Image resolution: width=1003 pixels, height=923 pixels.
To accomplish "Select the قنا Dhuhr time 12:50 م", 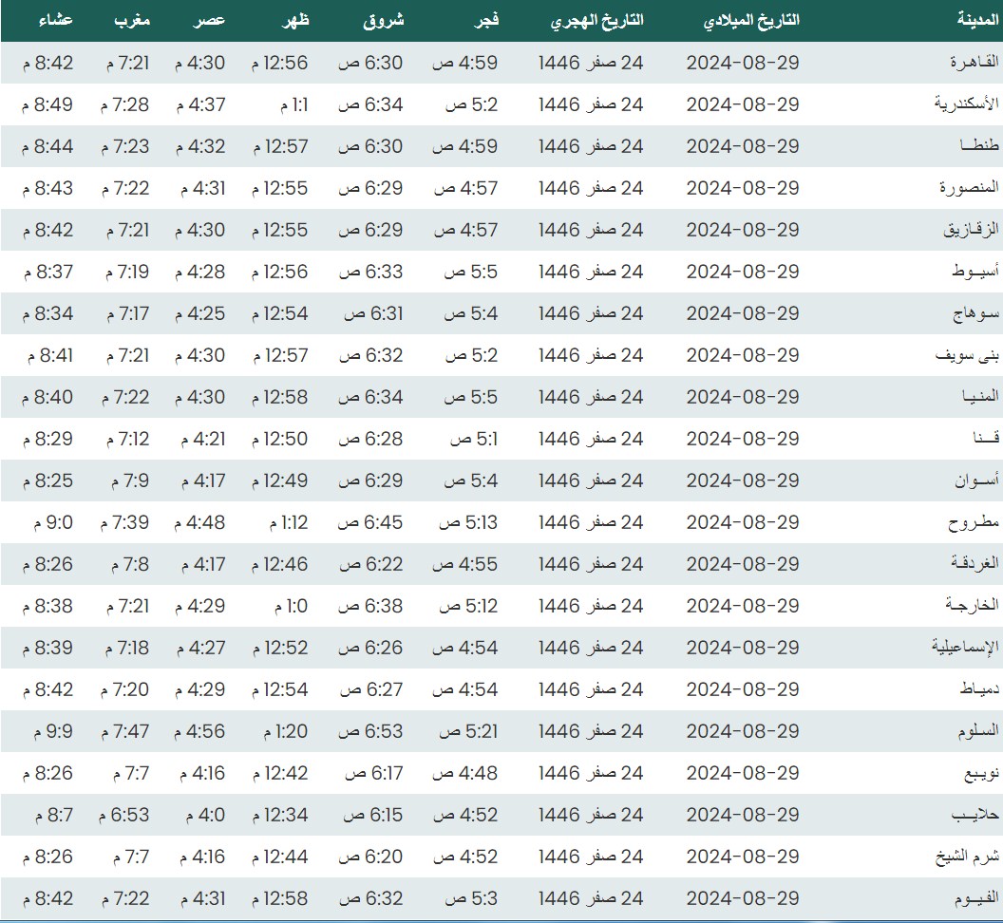I will (279, 439).
